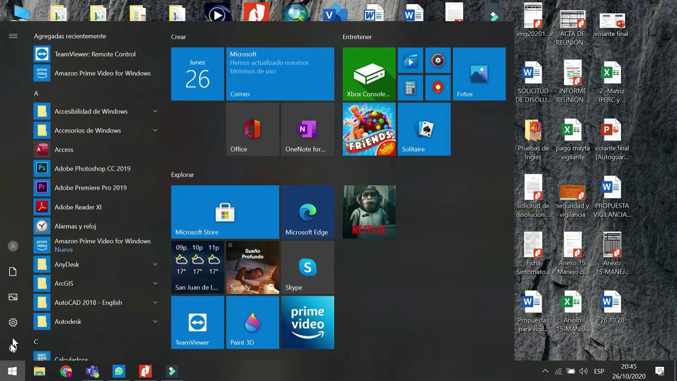The image size is (677, 381).
Task: Open the calendar tile showing lunes 26
Action: tap(198, 74)
